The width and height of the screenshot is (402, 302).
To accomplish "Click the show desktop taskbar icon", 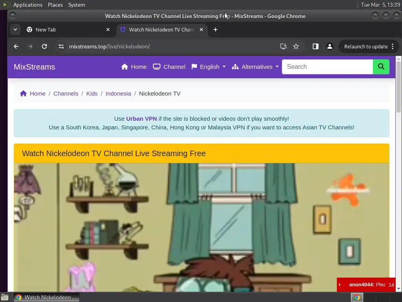I will pyautogui.click(x=5, y=298).
